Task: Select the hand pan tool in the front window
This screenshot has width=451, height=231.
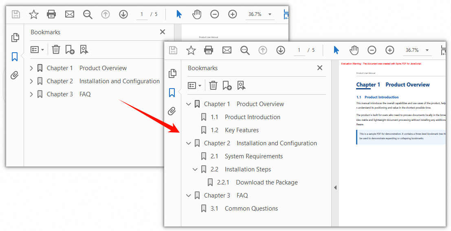Action: (354, 50)
